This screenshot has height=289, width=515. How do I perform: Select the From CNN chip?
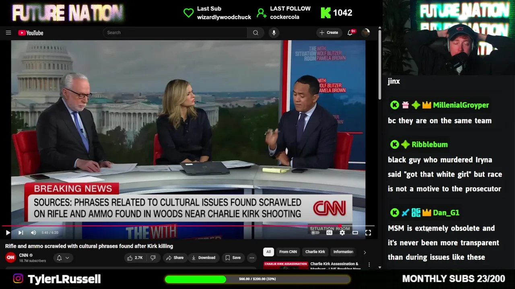click(288, 252)
